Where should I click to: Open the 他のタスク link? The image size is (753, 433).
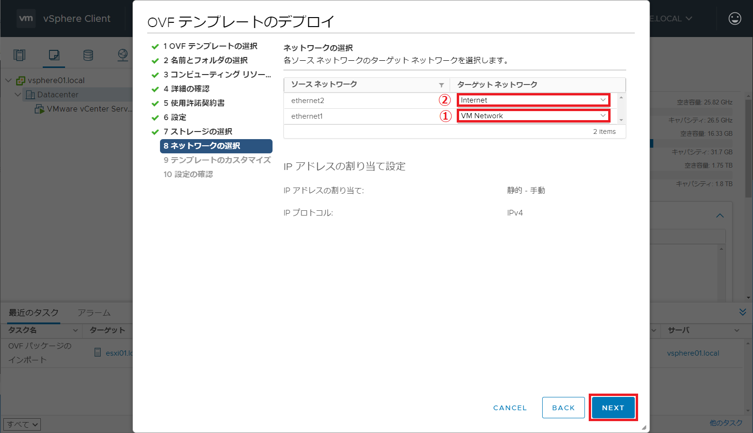click(x=726, y=423)
